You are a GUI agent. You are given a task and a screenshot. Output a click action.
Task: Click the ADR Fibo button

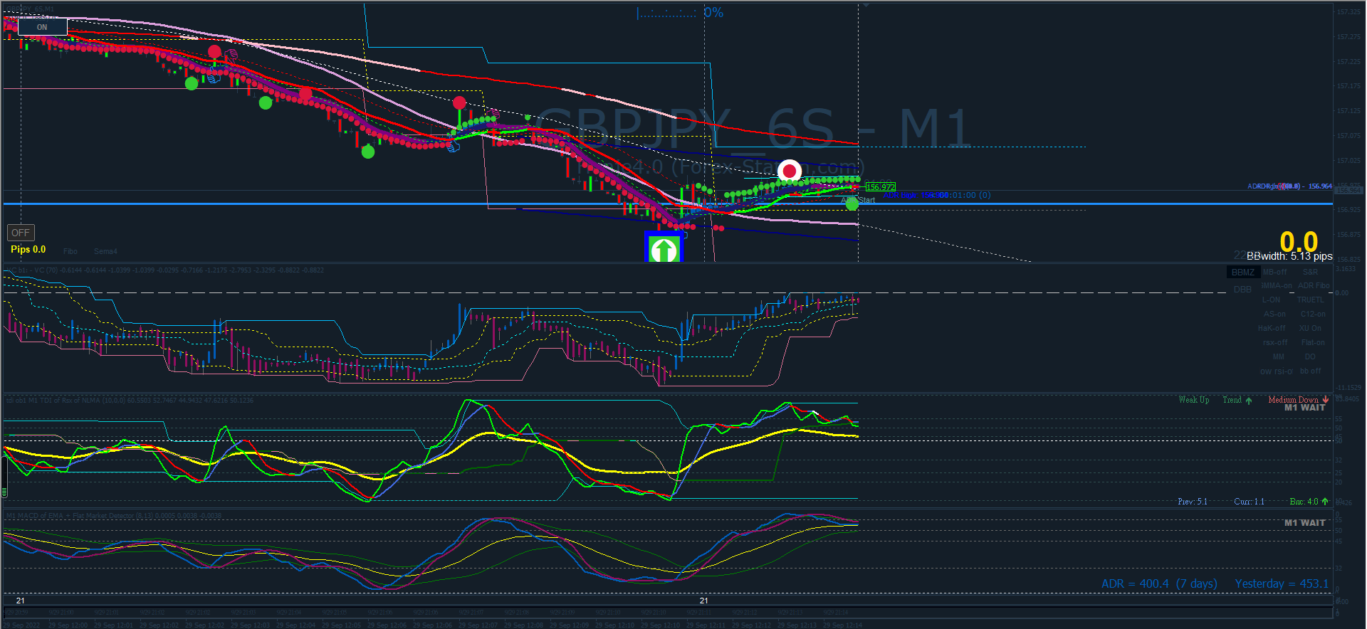(x=1314, y=286)
